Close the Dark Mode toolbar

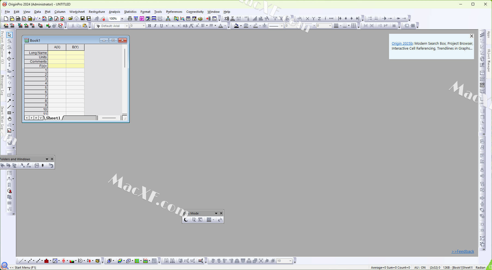[x=221, y=213]
